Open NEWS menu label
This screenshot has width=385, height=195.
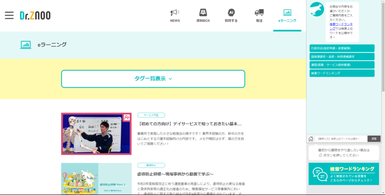pos(175,21)
